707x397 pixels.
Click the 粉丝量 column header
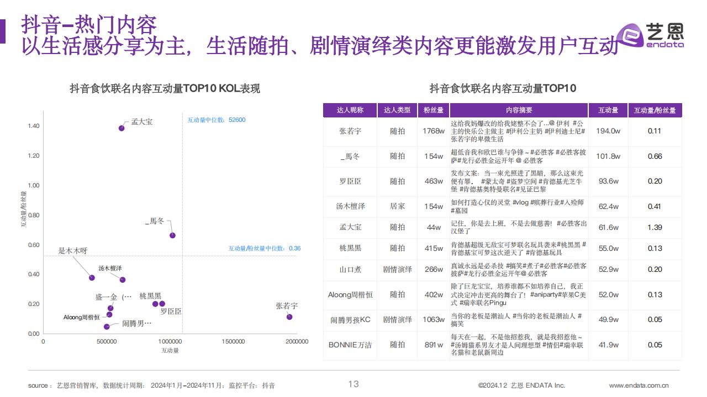click(433, 110)
